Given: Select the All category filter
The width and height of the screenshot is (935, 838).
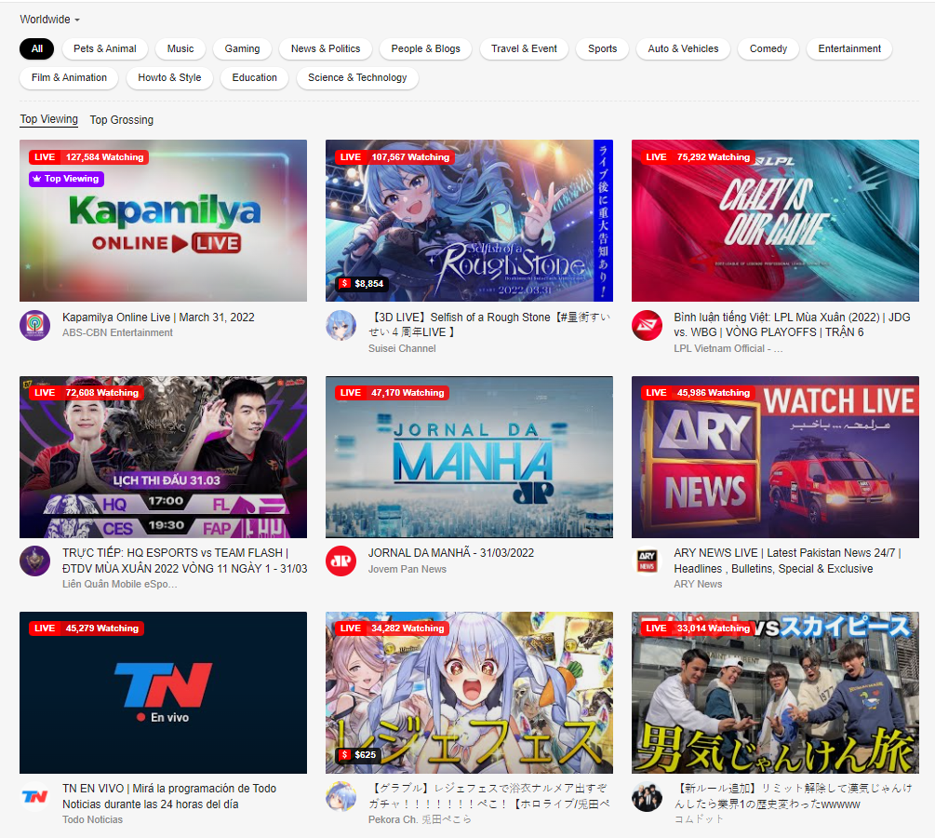Looking at the screenshot, I should [x=37, y=49].
